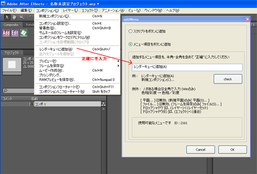Image resolution: width=257 pixels, height=174 pixels.
Task: Choose レンダーキューに追加 menu item
Action: (78, 49)
